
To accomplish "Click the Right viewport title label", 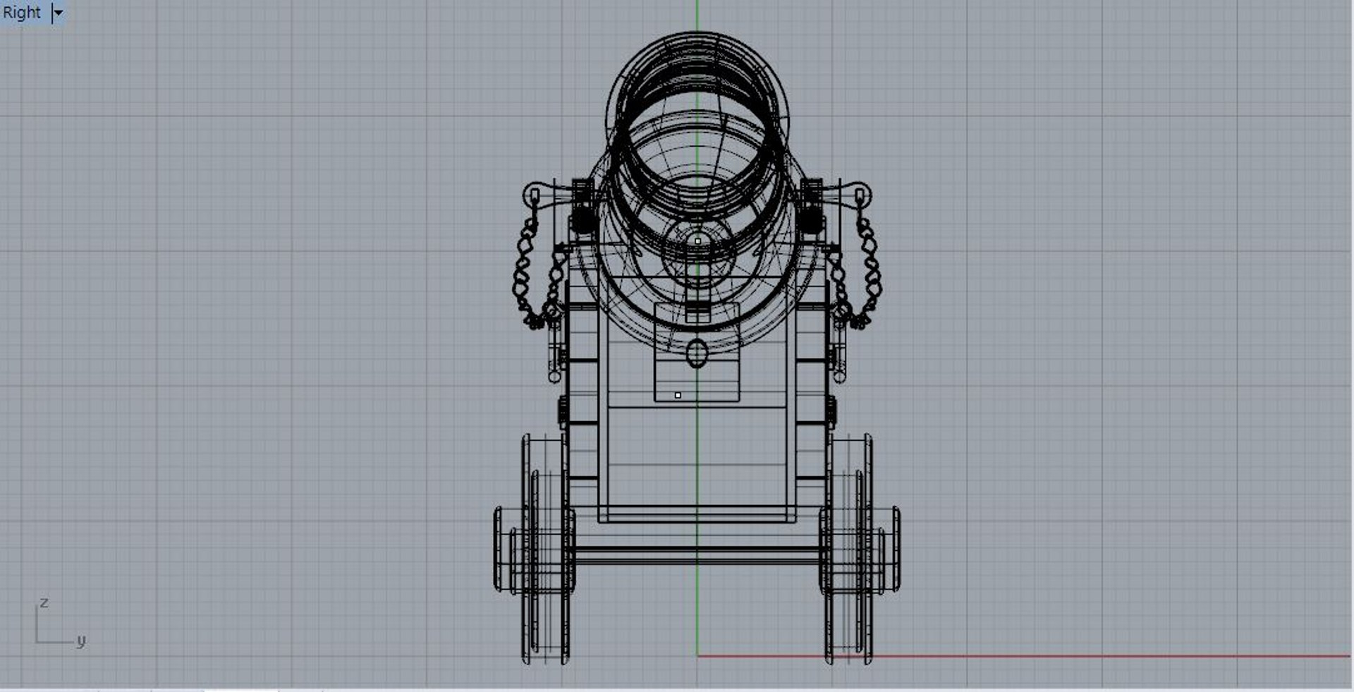I will click(x=22, y=13).
